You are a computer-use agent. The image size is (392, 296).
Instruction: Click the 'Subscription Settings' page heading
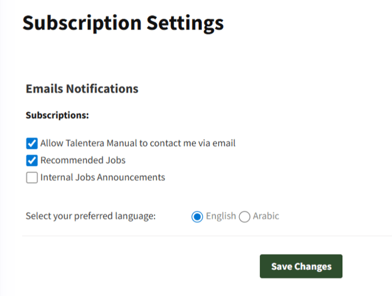pyautogui.click(x=123, y=23)
